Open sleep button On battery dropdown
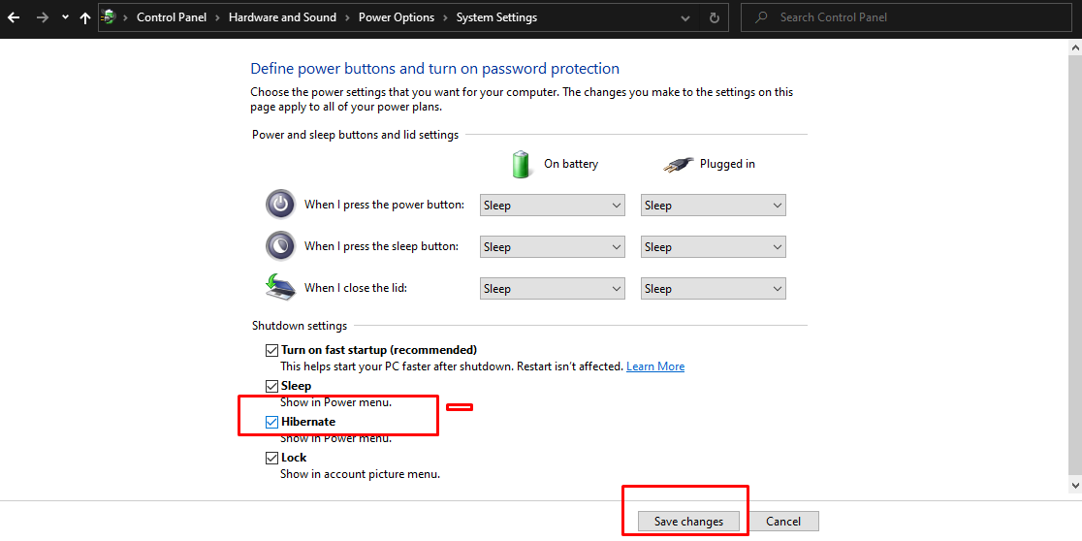This screenshot has height=541, width=1082. [x=552, y=246]
